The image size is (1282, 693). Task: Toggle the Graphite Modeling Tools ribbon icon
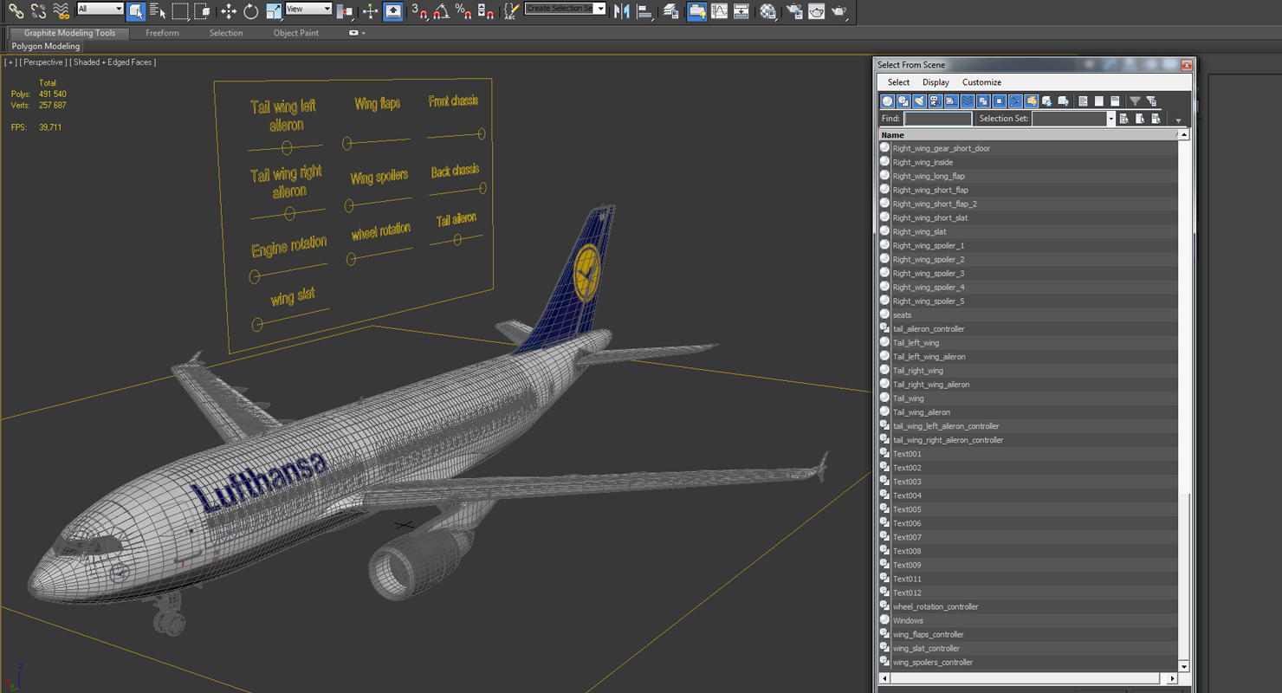click(x=696, y=11)
